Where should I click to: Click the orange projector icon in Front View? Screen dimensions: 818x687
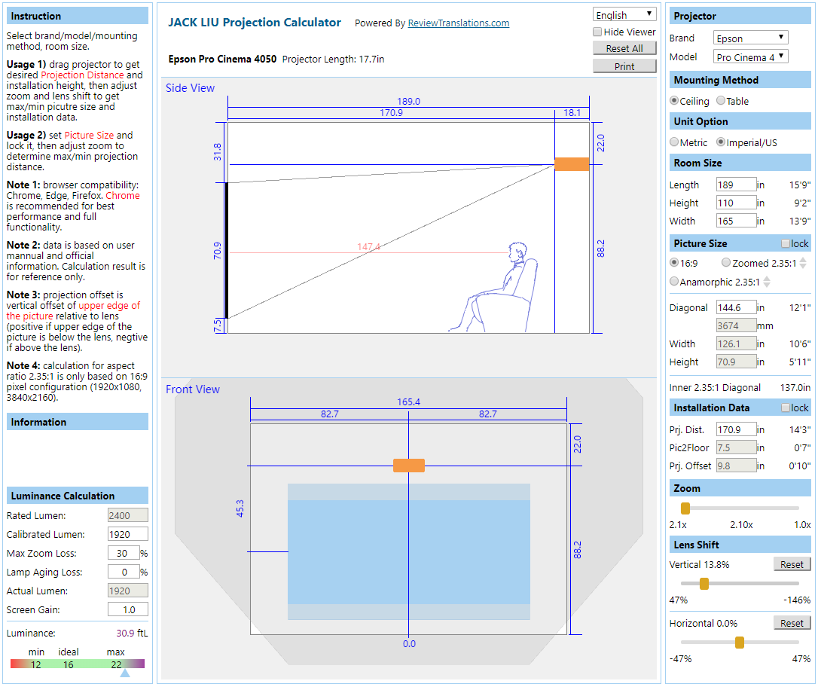408,466
